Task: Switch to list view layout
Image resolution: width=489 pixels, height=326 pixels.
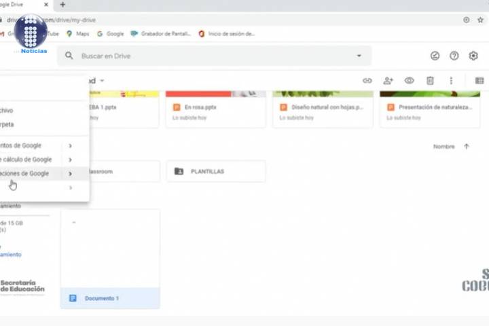Action: 479,80
